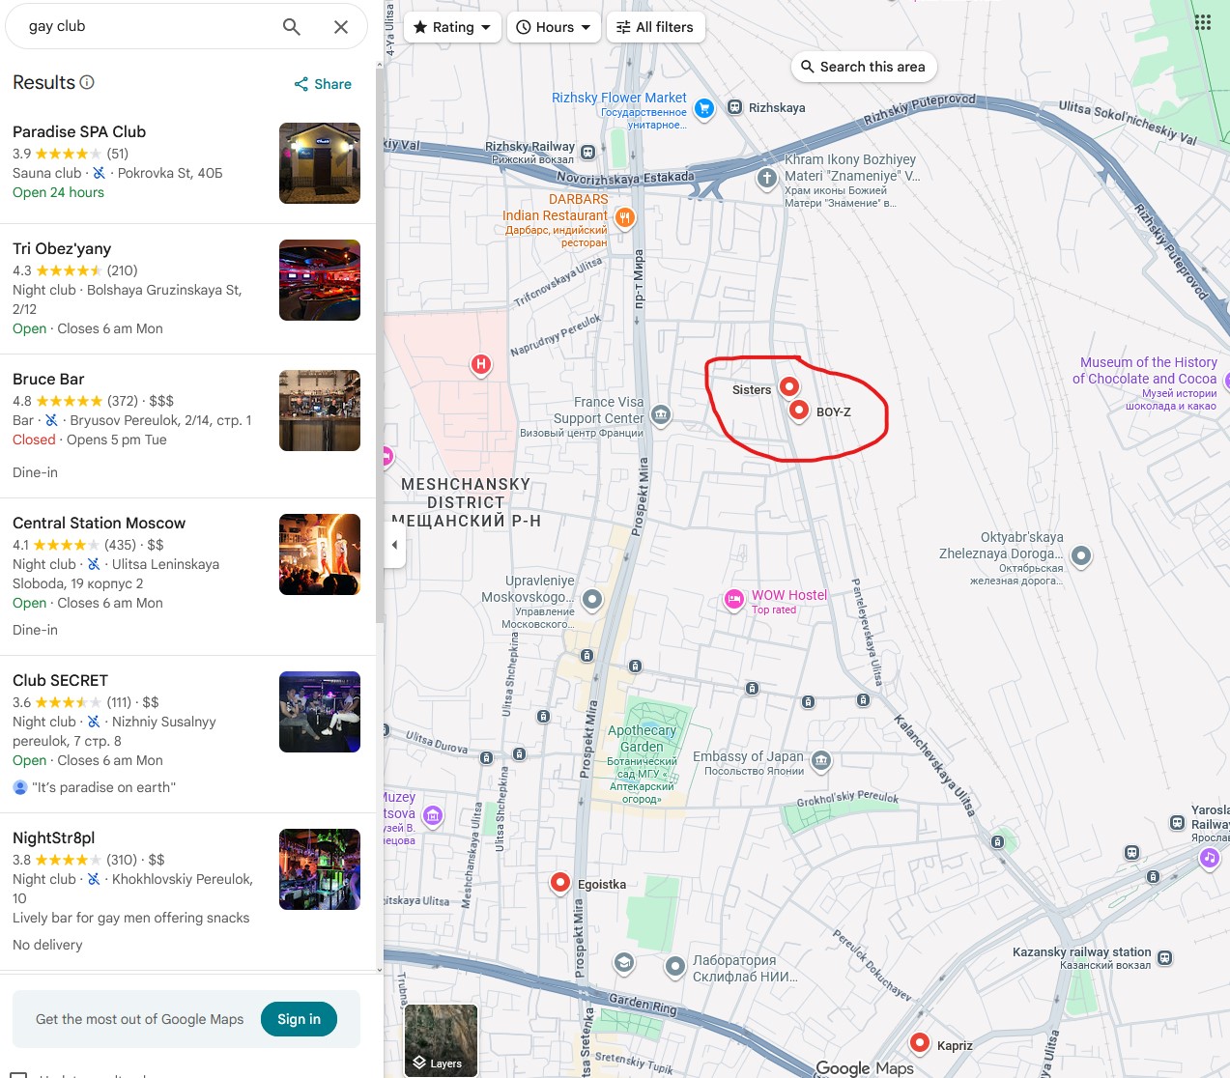The image size is (1230, 1078).
Task: Click the Apothecary Garden label
Action: coord(642,739)
